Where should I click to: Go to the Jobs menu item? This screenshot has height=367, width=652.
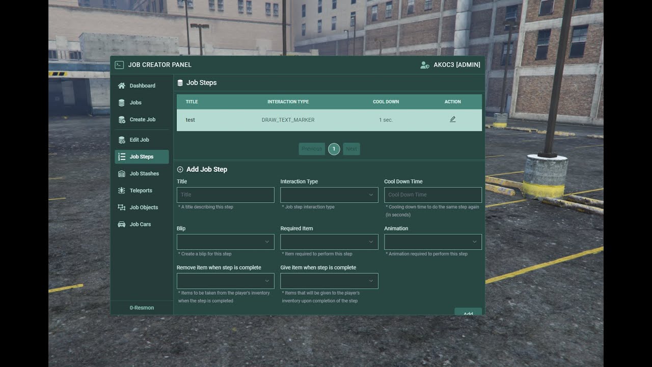(142, 102)
